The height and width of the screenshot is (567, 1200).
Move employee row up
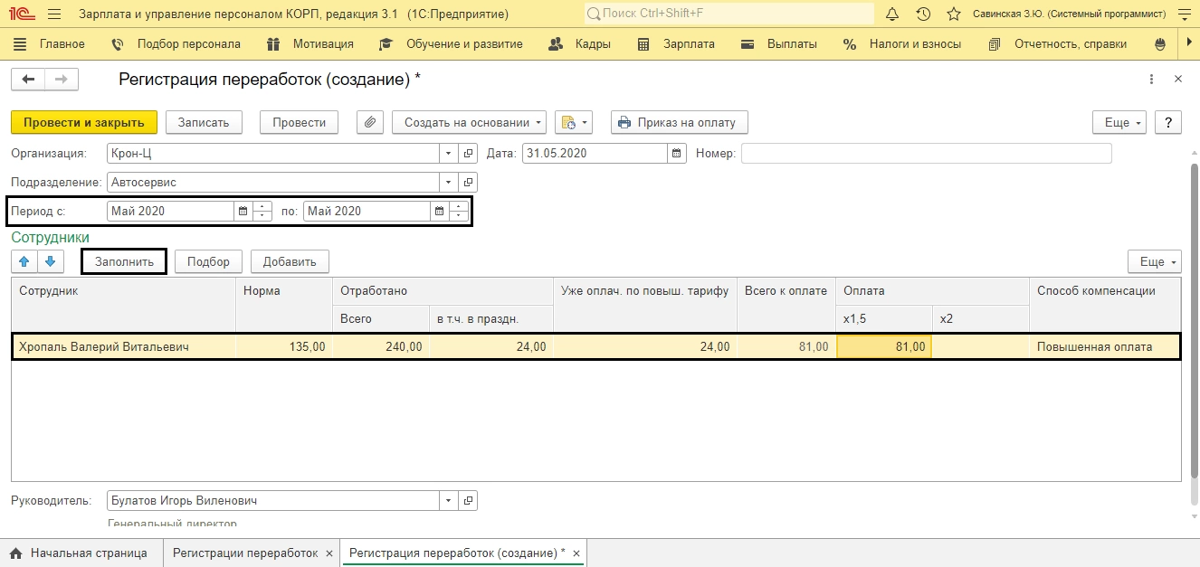coord(24,261)
